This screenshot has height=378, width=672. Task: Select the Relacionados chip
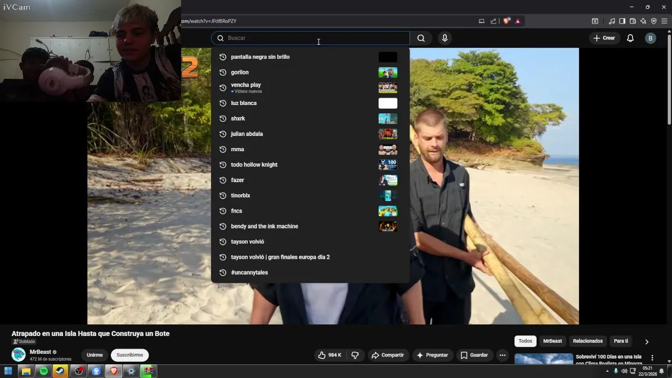pyautogui.click(x=587, y=341)
